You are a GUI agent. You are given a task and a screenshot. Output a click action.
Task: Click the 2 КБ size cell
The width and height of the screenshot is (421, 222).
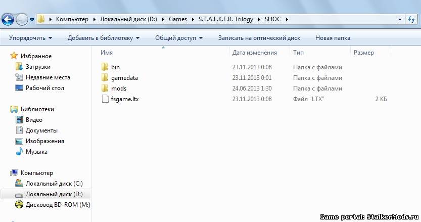[381, 99]
